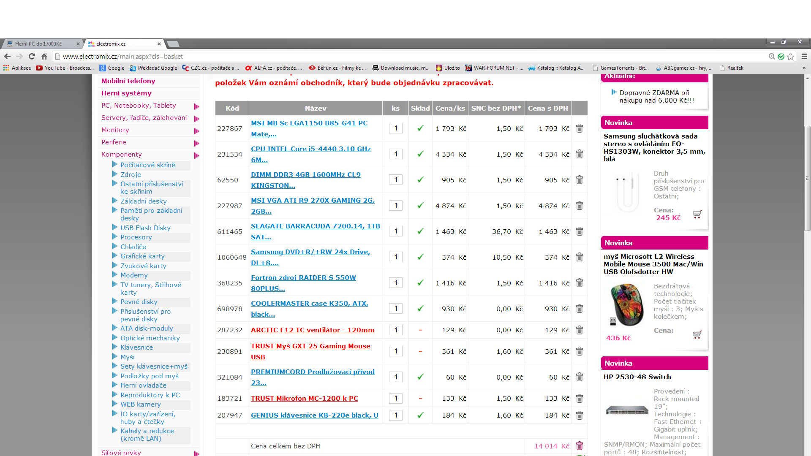Click red trash icon next to total price
The height and width of the screenshot is (456, 811).
pyautogui.click(x=579, y=446)
